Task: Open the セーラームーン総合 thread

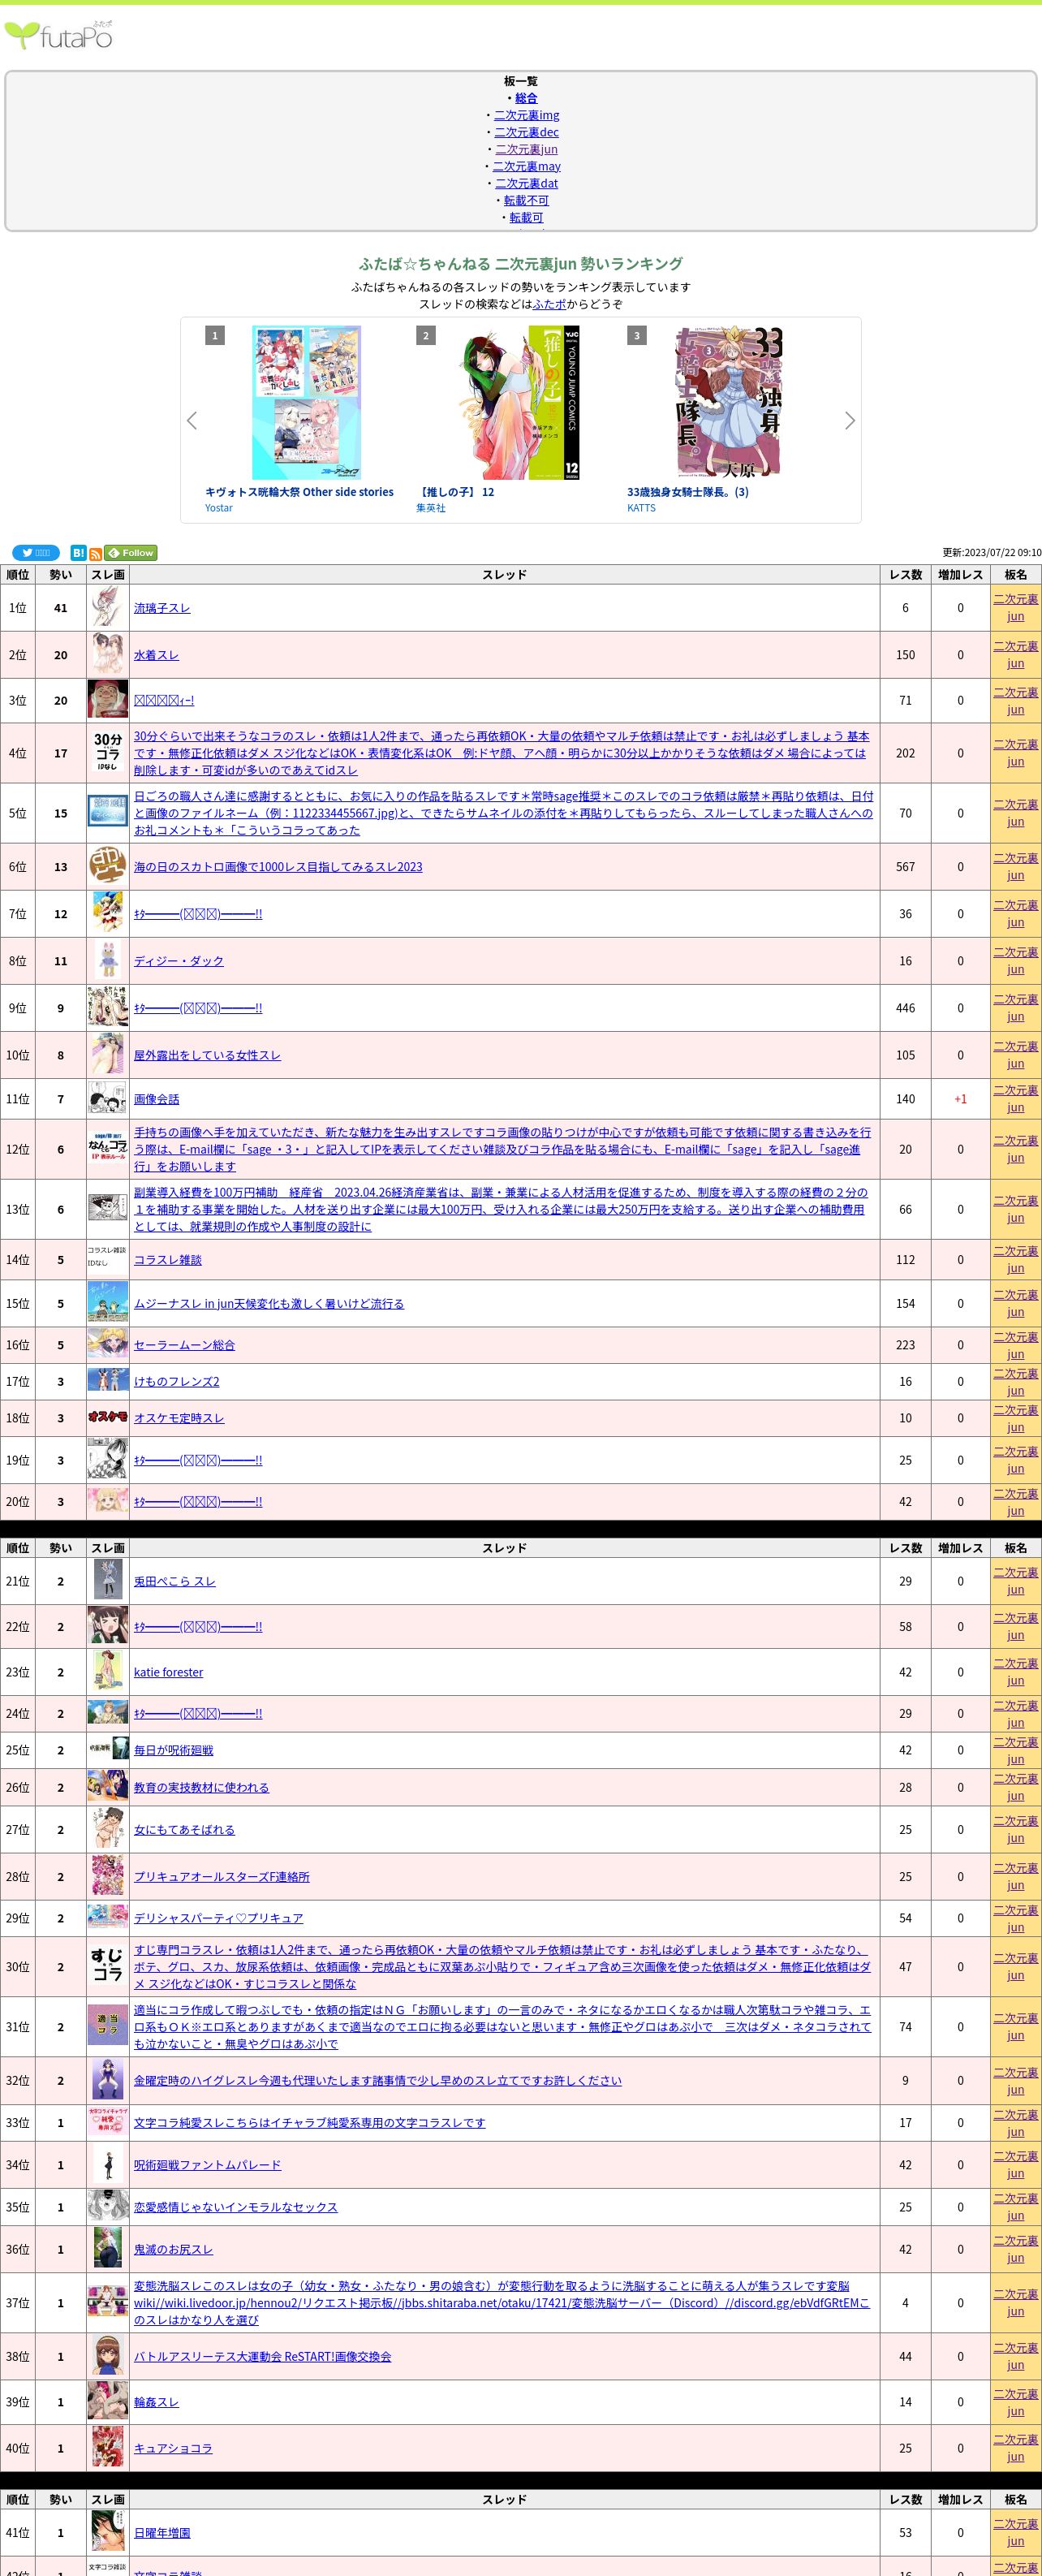Action: (184, 1345)
